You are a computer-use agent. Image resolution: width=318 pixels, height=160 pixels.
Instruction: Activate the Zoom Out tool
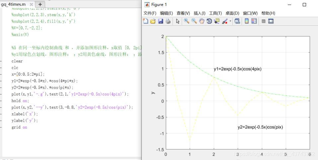coord(194,21)
